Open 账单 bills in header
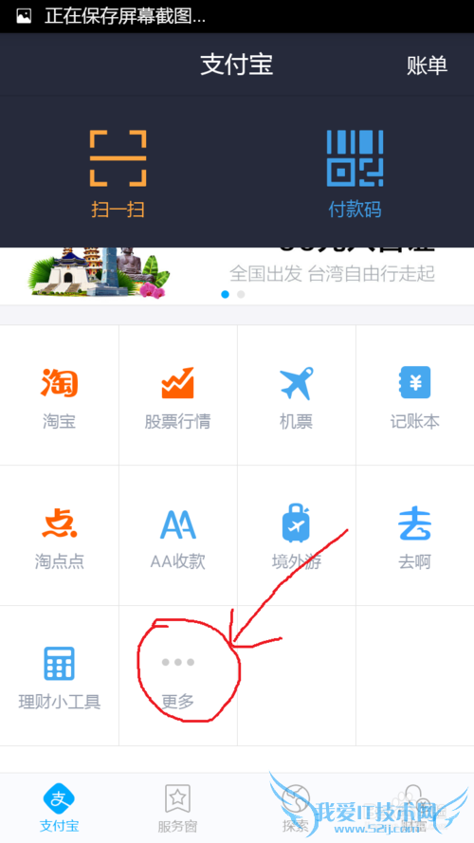 pyautogui.click(x=427, y=65)
